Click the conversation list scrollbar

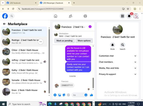click(x=49, y=61)
